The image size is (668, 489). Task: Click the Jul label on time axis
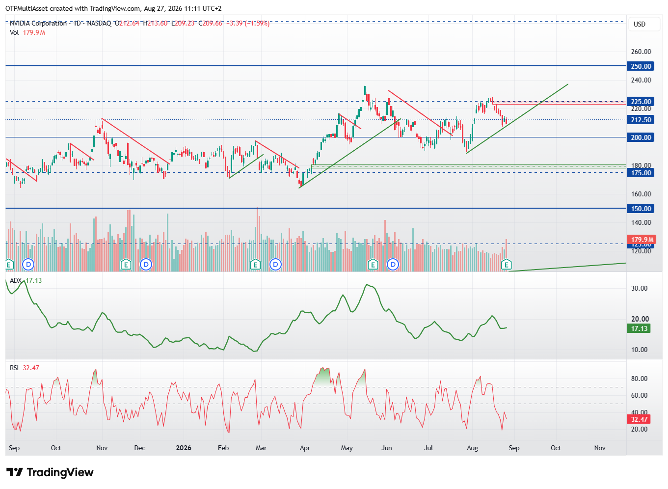tap(428, 448)
